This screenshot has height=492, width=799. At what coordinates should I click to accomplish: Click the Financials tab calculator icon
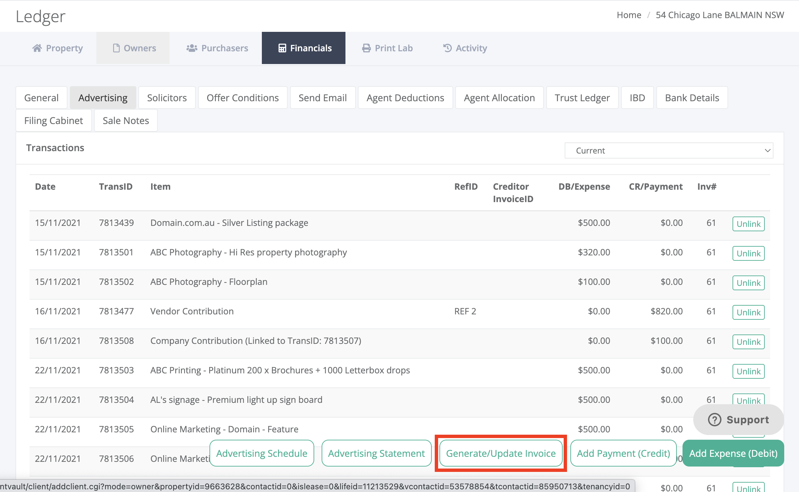tap(282, 48)
